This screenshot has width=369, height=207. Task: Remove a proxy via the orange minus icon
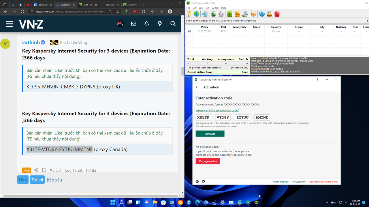237,14
